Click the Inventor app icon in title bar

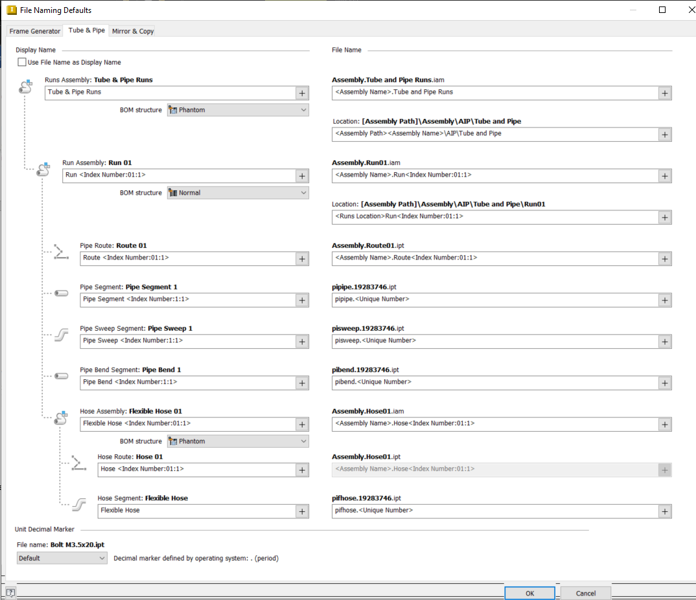[12, 10]
